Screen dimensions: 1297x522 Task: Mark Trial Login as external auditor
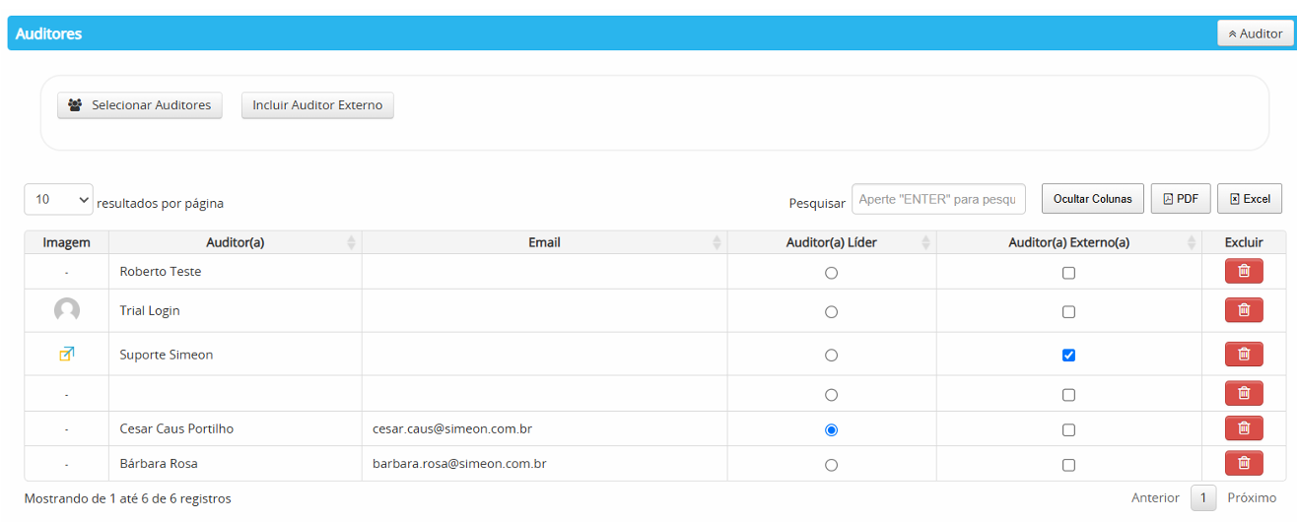1068,312
